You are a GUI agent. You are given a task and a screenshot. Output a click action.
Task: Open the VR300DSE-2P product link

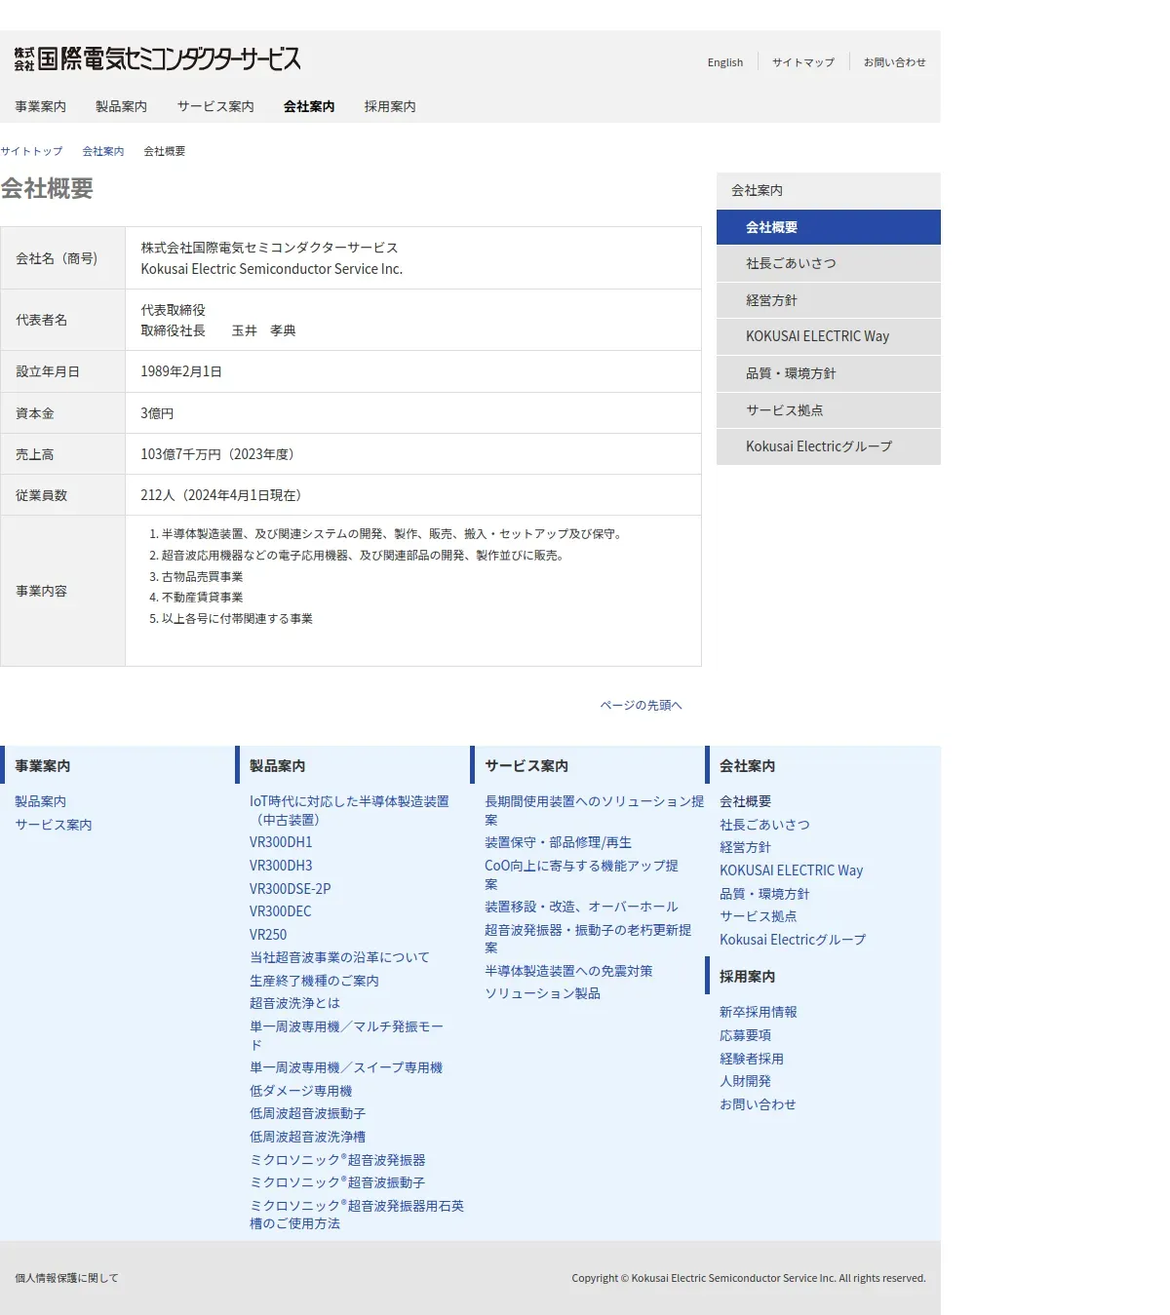tap(291, 889)
